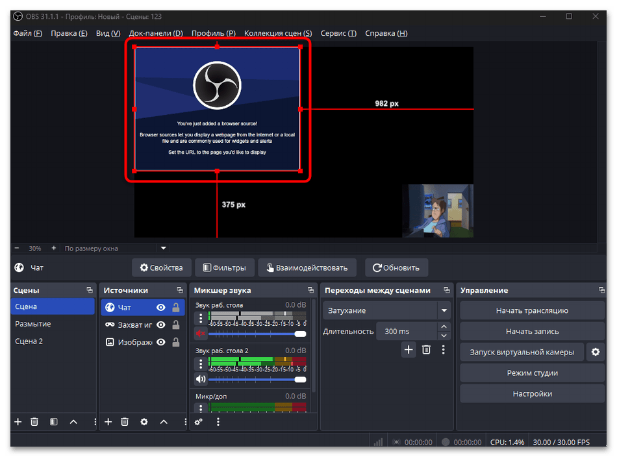
Task: Undock the Источники panel
Action: (180, 290)
